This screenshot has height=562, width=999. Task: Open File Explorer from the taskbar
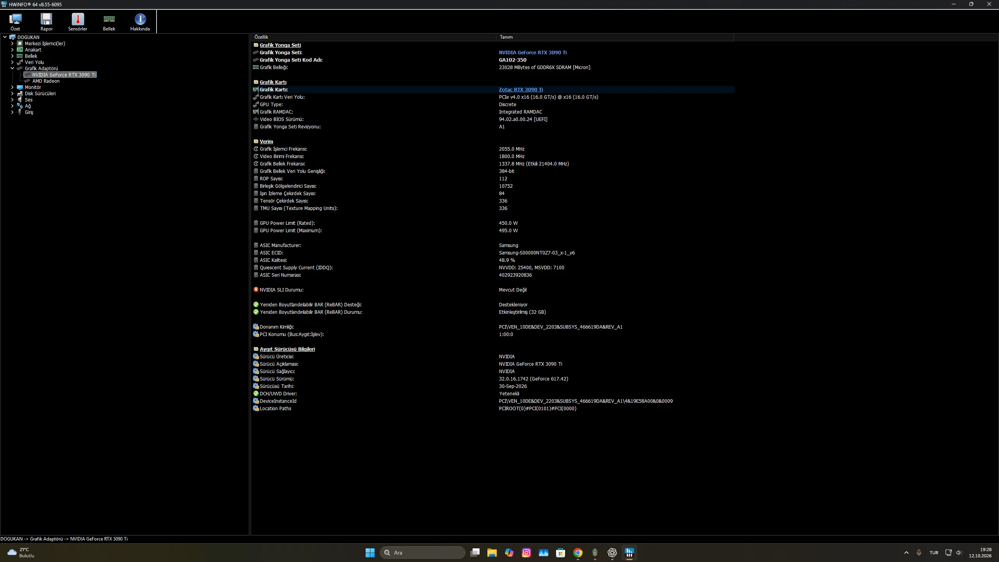[x=492, y=553]
